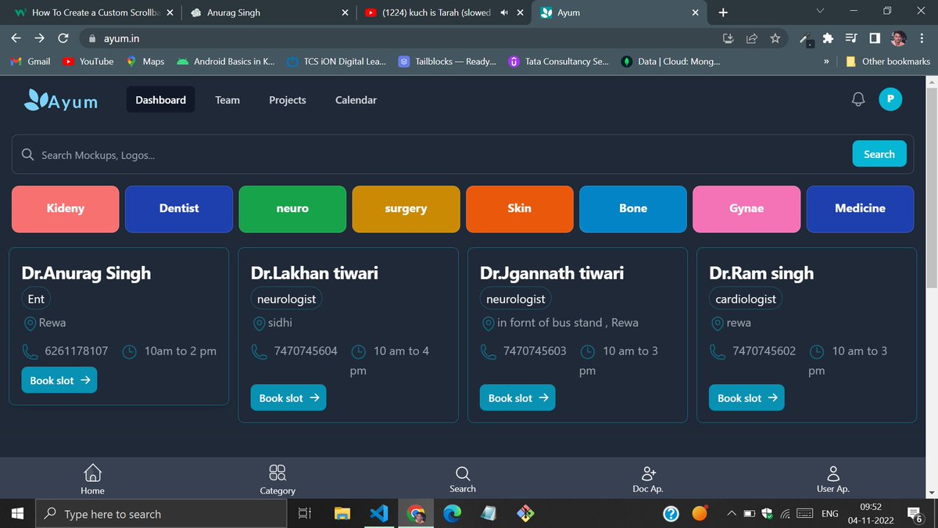Book slot for Dr.Jgannath tiwari

(x=517, y=397)
